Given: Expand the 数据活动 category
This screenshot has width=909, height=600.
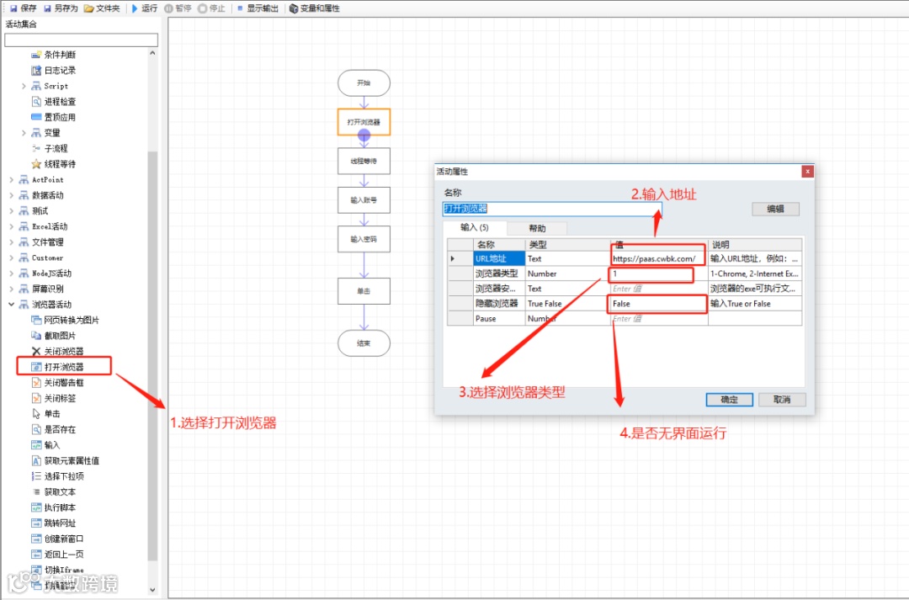Looking at the screenshot, I should (12, 195).
